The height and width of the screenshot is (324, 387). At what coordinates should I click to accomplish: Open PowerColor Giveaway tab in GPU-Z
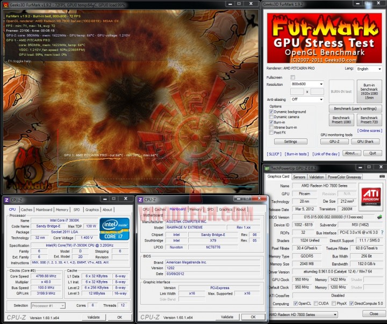pyautogui.click(x=345, y=177)
